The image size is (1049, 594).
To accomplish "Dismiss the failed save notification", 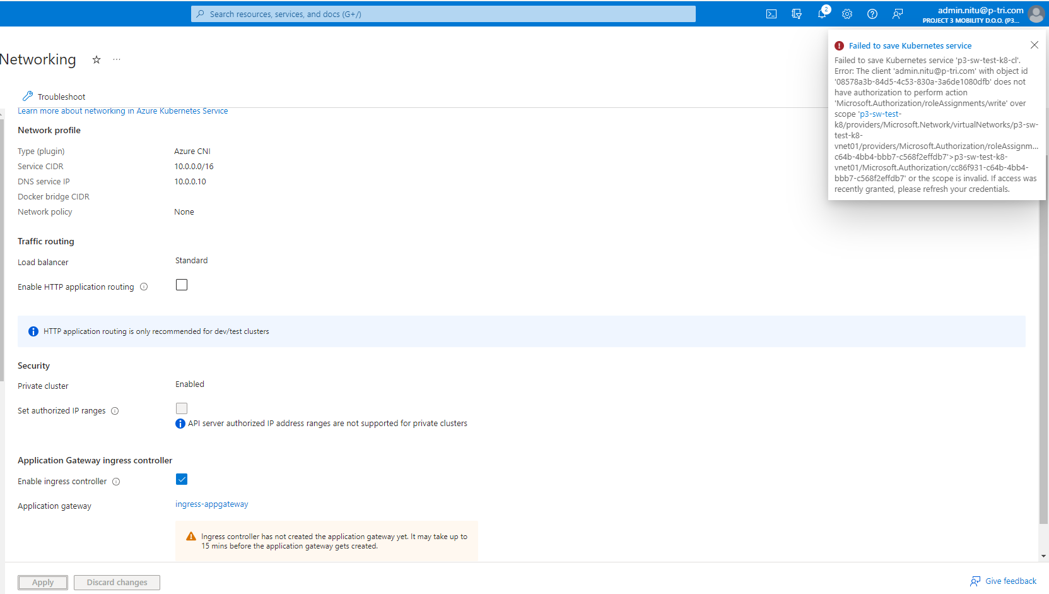I will click(1034, 45).
